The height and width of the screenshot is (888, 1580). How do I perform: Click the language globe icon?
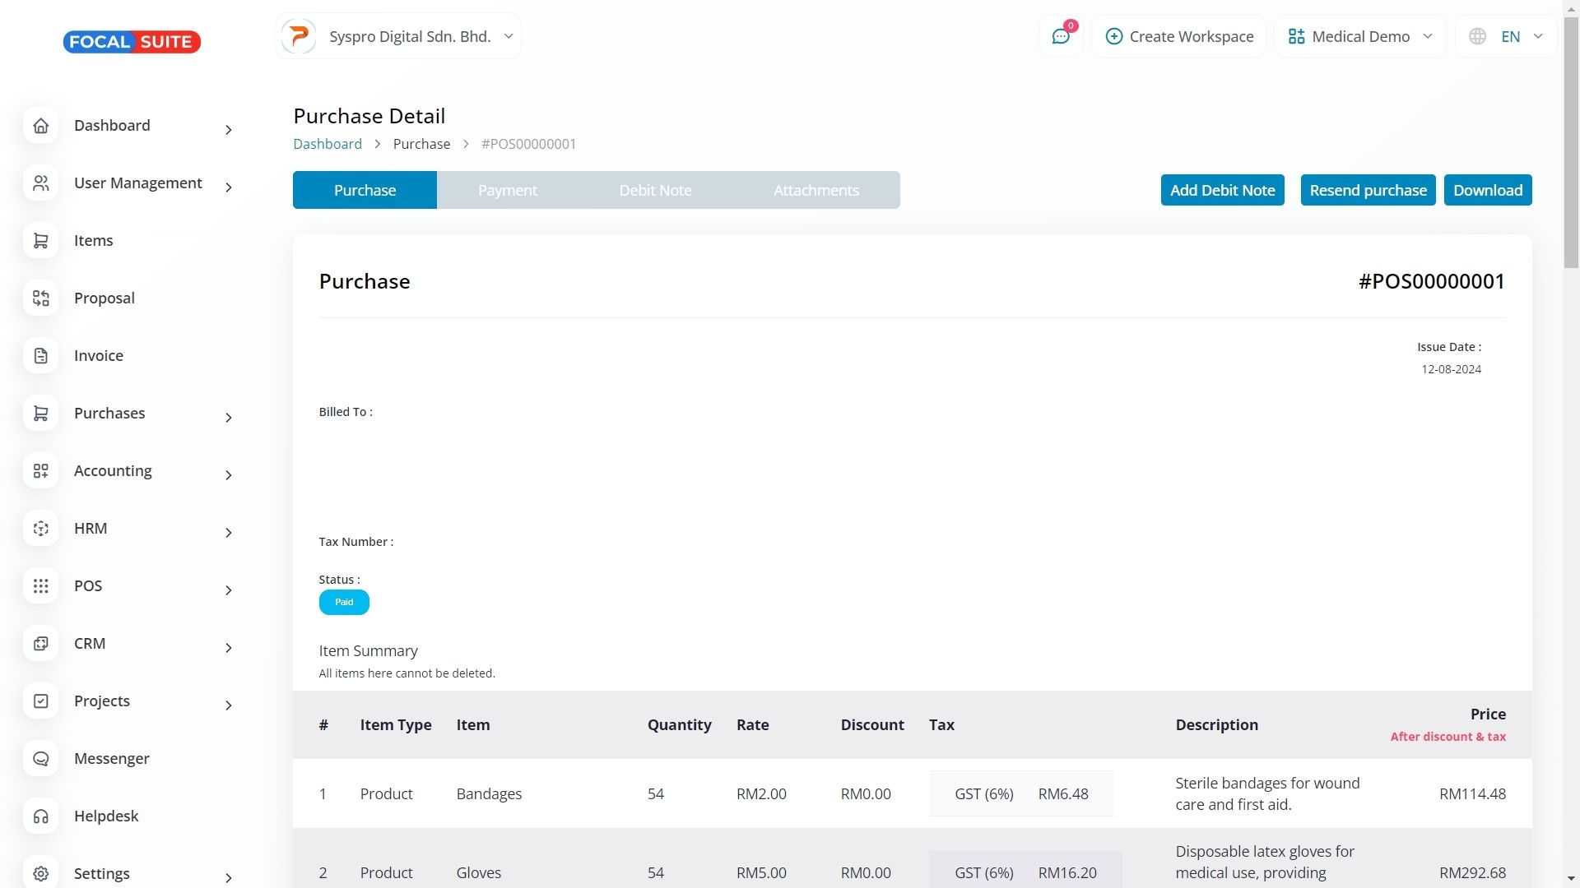(1478, 37)
